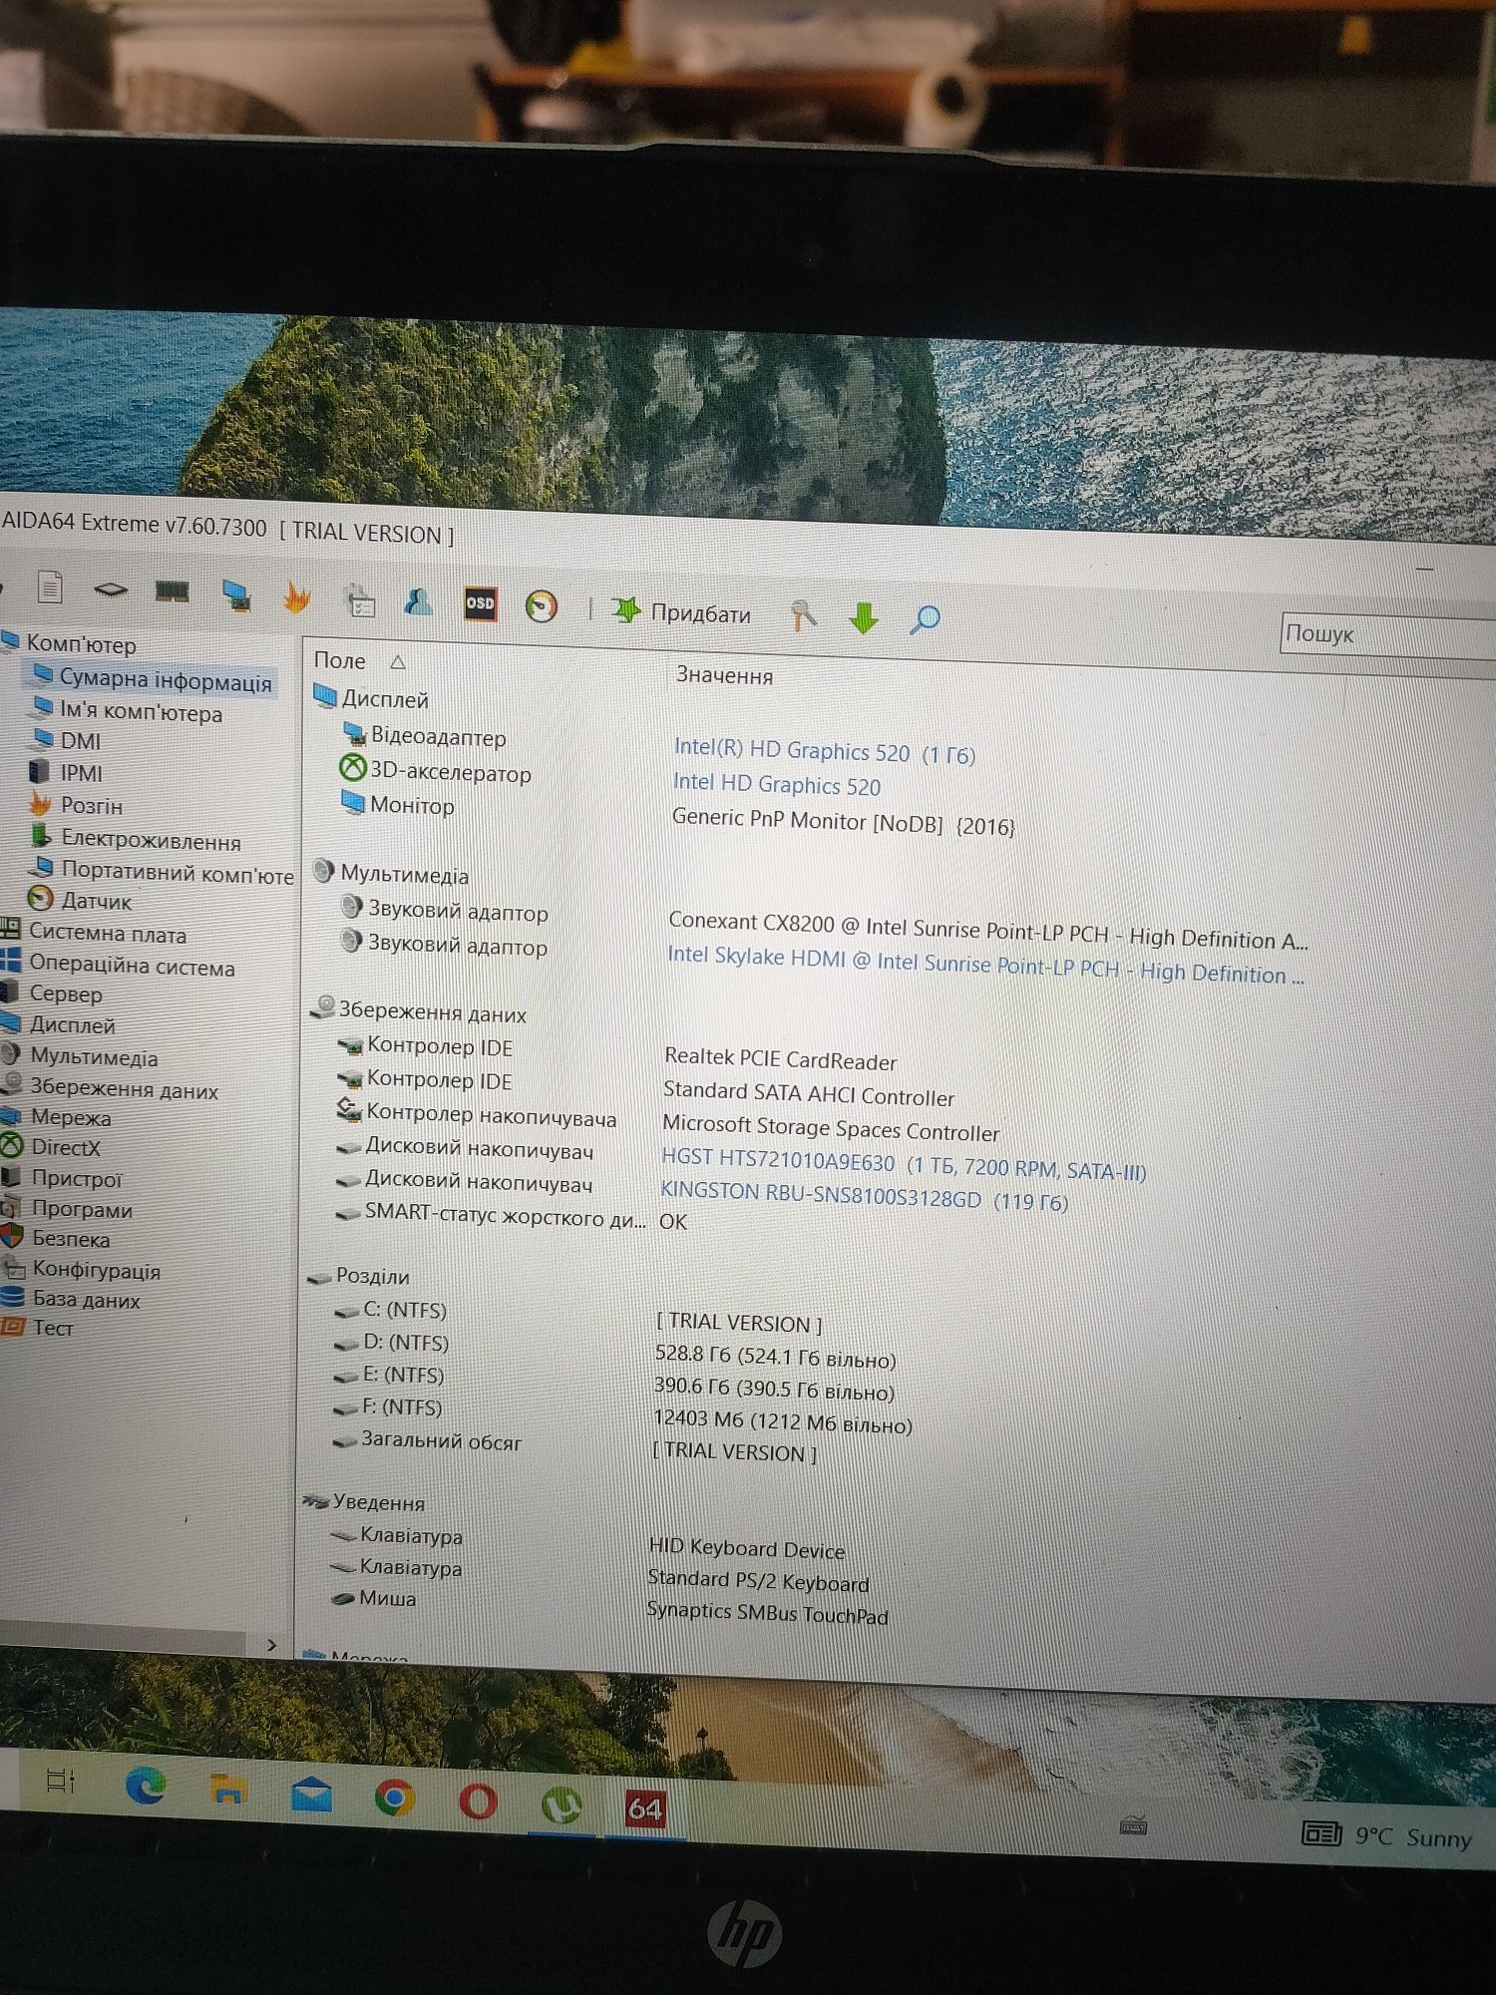Select База даних tree category
The height and width of the screenshot is (1995, 1496).
72,1299
